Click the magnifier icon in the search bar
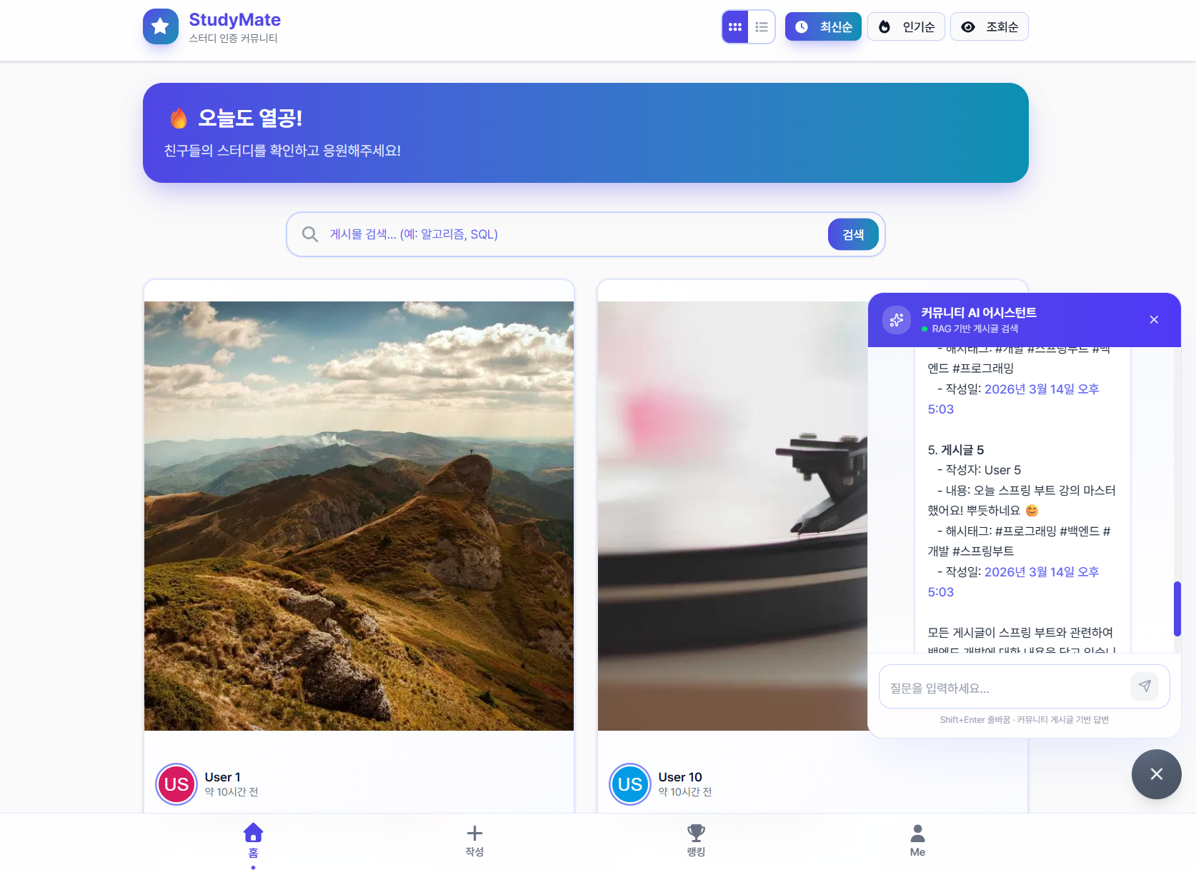 pos(310,234)
